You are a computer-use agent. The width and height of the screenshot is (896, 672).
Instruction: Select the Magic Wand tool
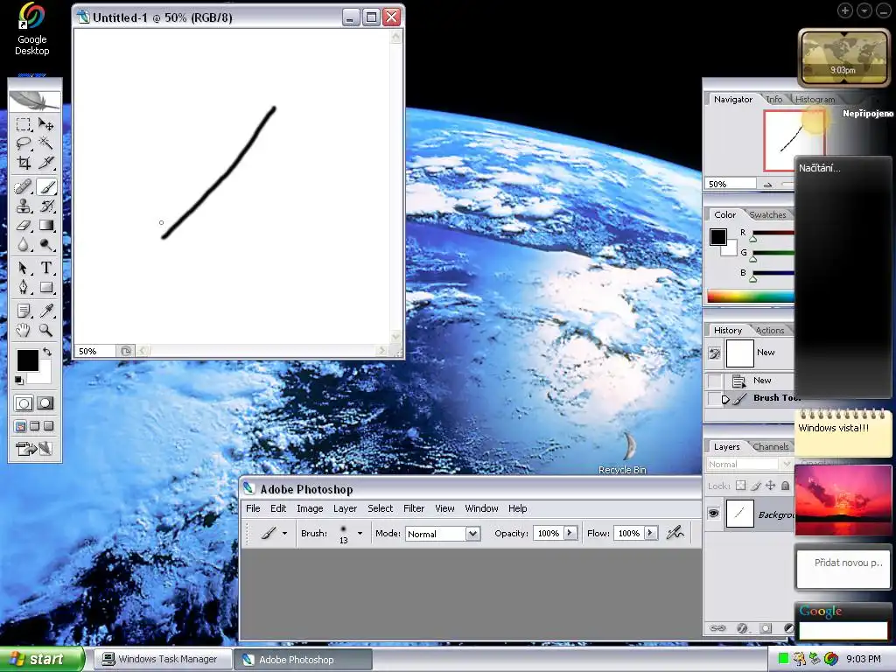pos(46,143)
